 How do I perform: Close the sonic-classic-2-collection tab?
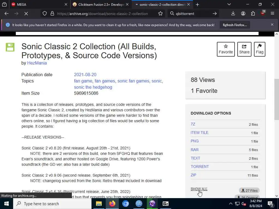(189, 4)
